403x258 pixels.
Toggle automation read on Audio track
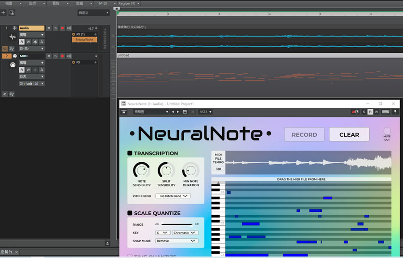[x=22, y=42]
